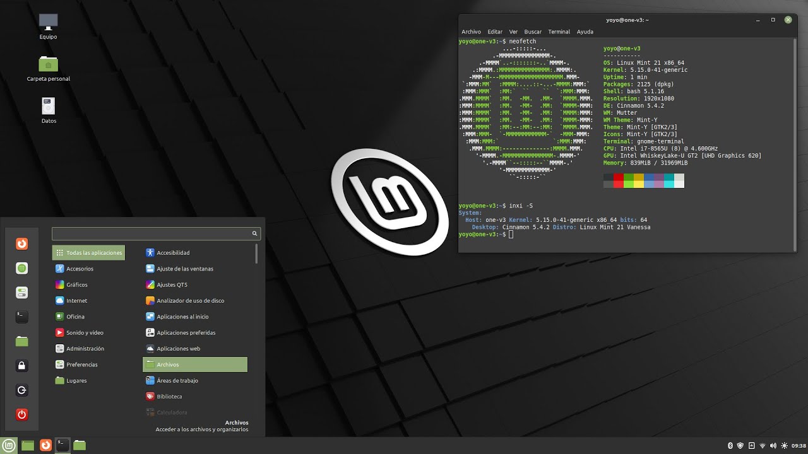Image resolution: width=808 pixels, height=454 pixels.
Task: Open the Archivo menu in the terminal
Action: pos(471,32)
